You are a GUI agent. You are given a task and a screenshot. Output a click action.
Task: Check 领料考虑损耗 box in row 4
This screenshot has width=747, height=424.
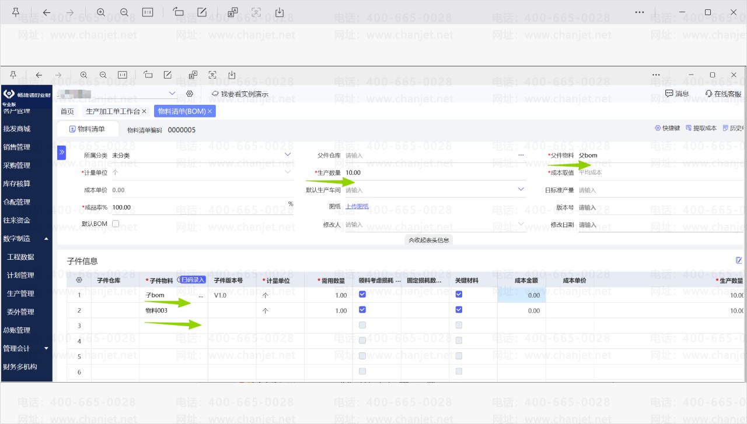click(x=362, y=340)
